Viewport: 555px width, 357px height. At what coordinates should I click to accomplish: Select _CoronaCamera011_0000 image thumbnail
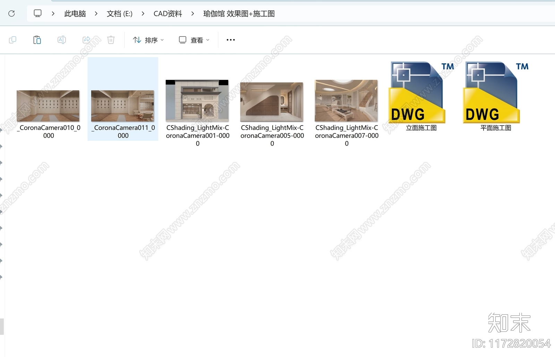click(x=122, y=106)
